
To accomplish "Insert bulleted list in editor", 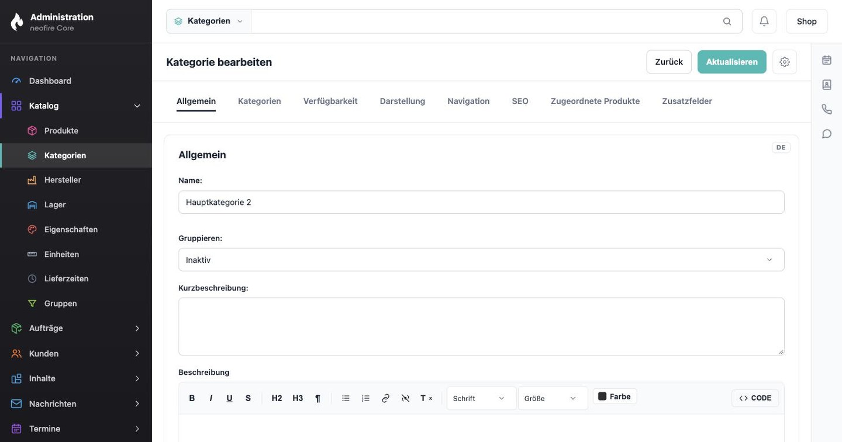I will click(x=346, y=398).
